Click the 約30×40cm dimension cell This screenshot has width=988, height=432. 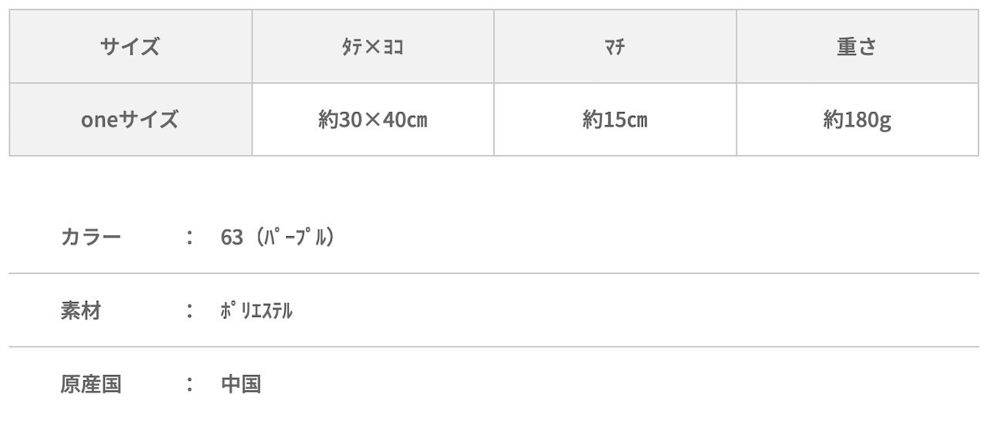373,120
